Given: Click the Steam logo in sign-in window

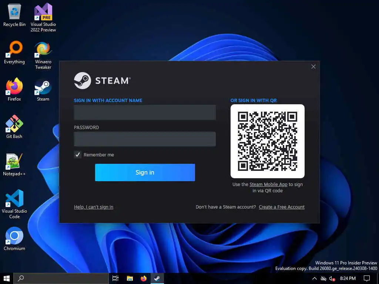Looking at the screenshot, I should (102, 81).
